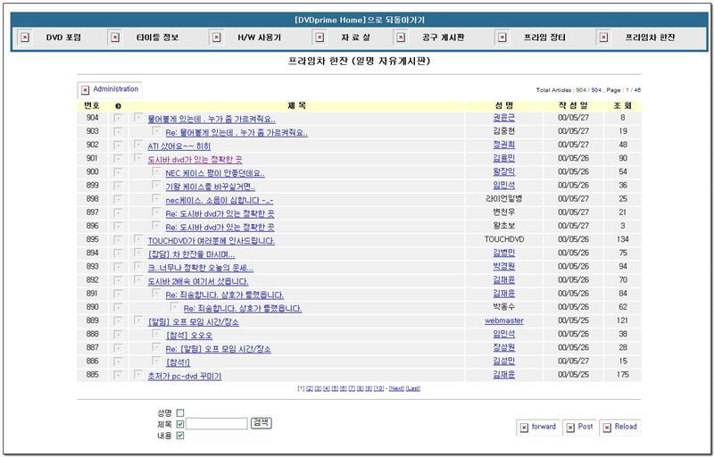
Task: Click the broken image icon beside H/W 사용기
Action: point(217,37)
